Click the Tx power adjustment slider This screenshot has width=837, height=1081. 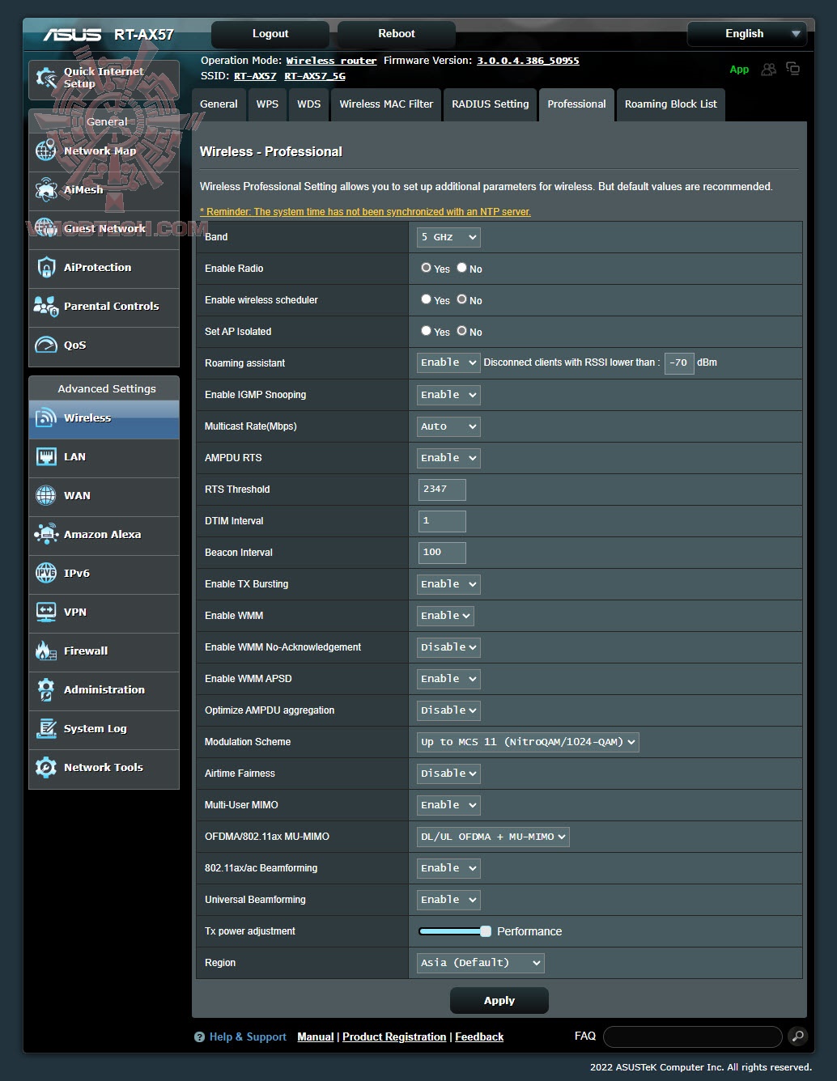coord(454,931)
